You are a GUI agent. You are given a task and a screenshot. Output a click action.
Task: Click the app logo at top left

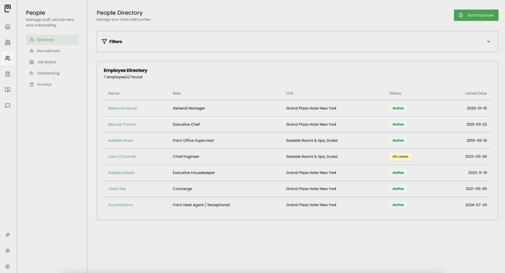click(x=7, y=8)
